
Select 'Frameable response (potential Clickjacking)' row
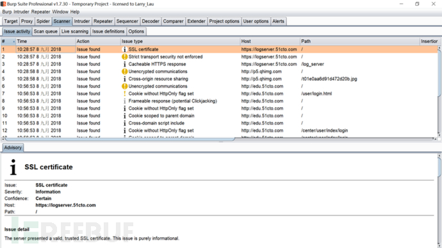(219, 101)
